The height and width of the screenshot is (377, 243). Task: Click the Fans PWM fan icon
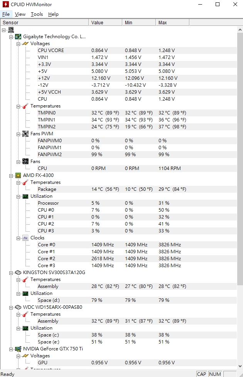coord(25,134)
